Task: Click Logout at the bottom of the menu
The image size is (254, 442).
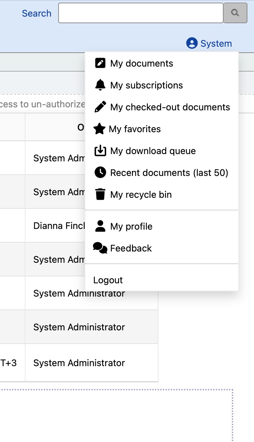Action: click(108, 280)
